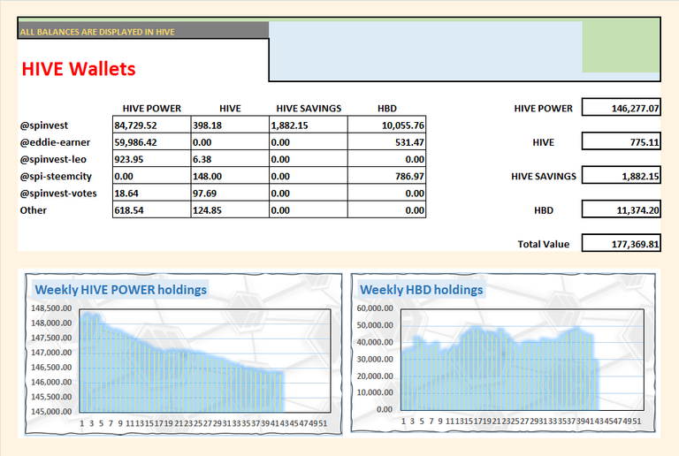Click the HIVE SAVINGS table column header
The height and width of the screenshot is (456, 679).
(309, 108)
